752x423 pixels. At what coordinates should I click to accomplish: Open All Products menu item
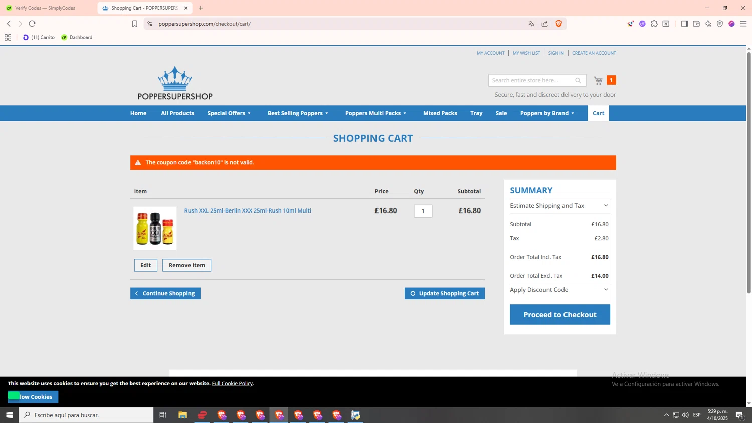pyautogui.click(x=177, y=113)
